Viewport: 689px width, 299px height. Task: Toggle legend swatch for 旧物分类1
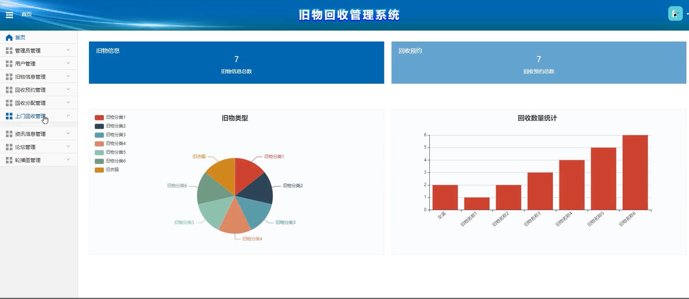[x=99, y=117]
